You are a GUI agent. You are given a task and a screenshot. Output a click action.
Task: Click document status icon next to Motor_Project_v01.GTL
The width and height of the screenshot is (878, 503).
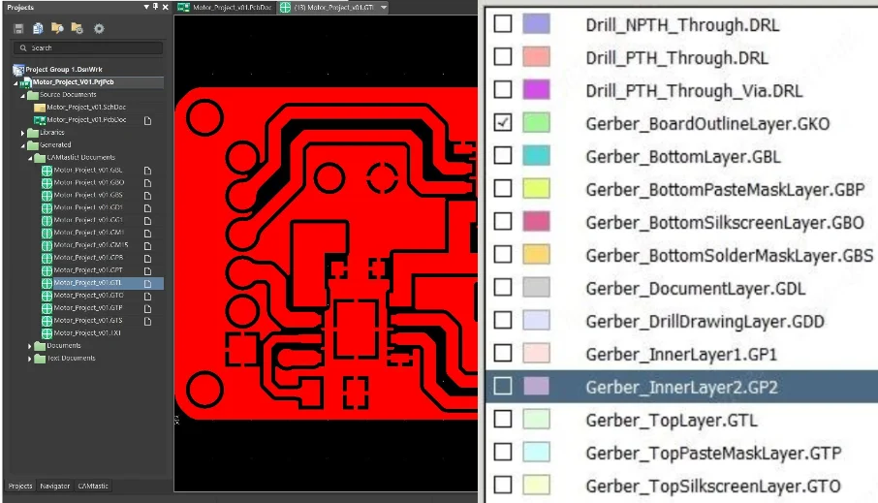(147, 283)
